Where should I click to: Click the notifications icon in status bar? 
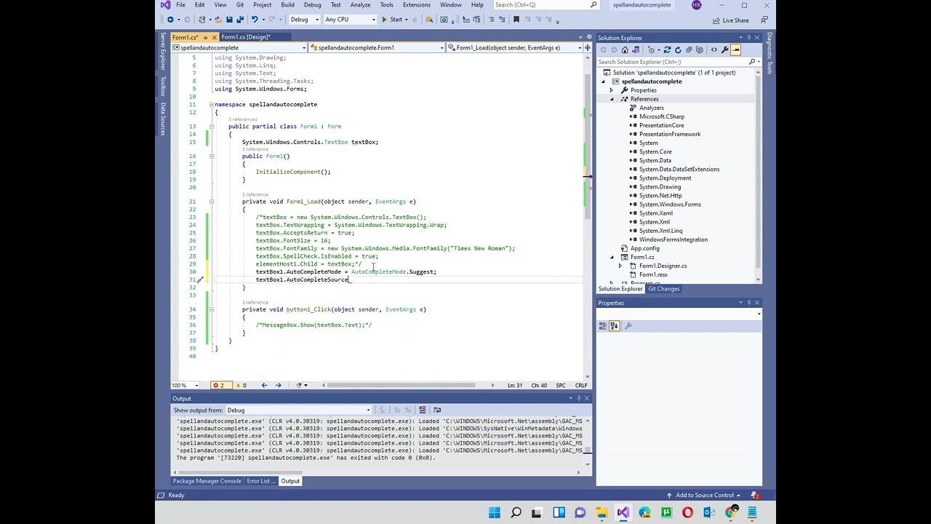pyautogui.click(x=755, y=495)
